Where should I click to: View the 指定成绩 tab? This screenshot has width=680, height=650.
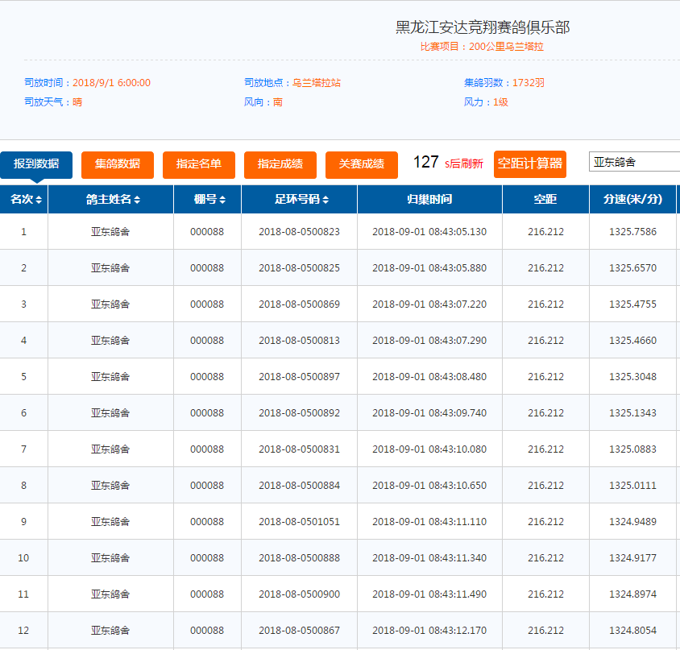280,164
